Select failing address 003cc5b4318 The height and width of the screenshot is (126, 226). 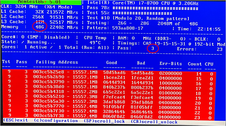(49, 91)
